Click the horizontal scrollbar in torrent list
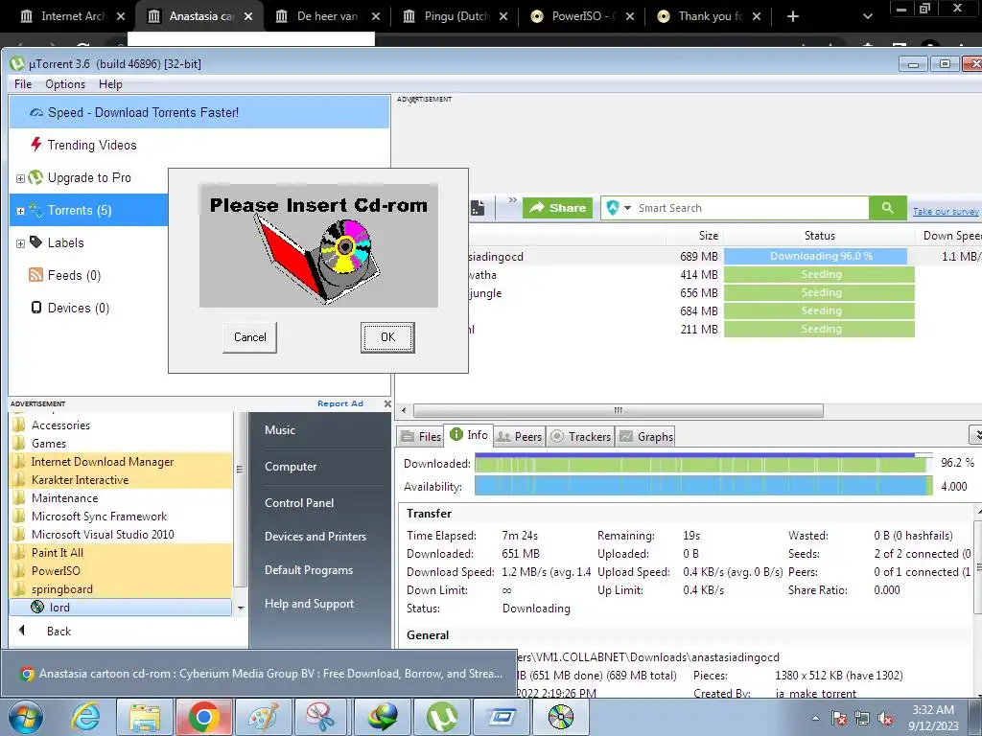This screenshot has width=982, height=736. [x=619, y=410]
